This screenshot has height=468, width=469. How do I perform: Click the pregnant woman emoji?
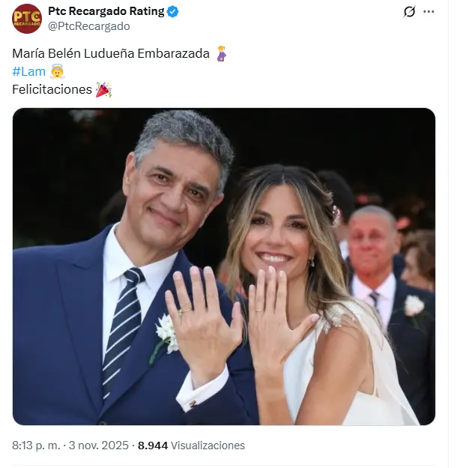tap(221, 54)
